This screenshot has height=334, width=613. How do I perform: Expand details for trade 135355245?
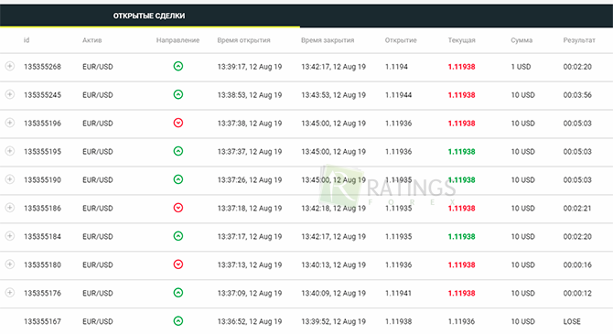[10, 94]
